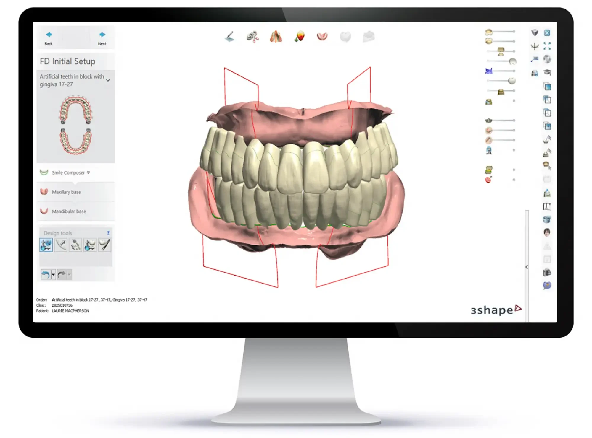Open the Design tools help question mark

click(108, 233)
